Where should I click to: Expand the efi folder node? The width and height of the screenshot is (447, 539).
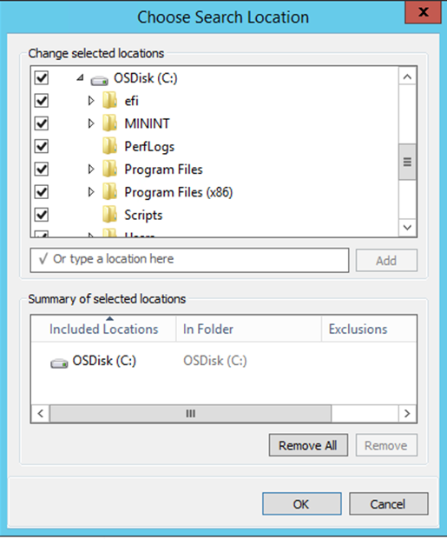tap(90, 100)
